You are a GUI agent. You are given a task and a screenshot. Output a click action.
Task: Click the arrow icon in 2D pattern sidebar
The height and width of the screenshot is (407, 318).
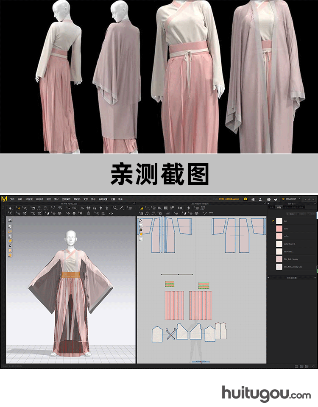click(141, 220)
